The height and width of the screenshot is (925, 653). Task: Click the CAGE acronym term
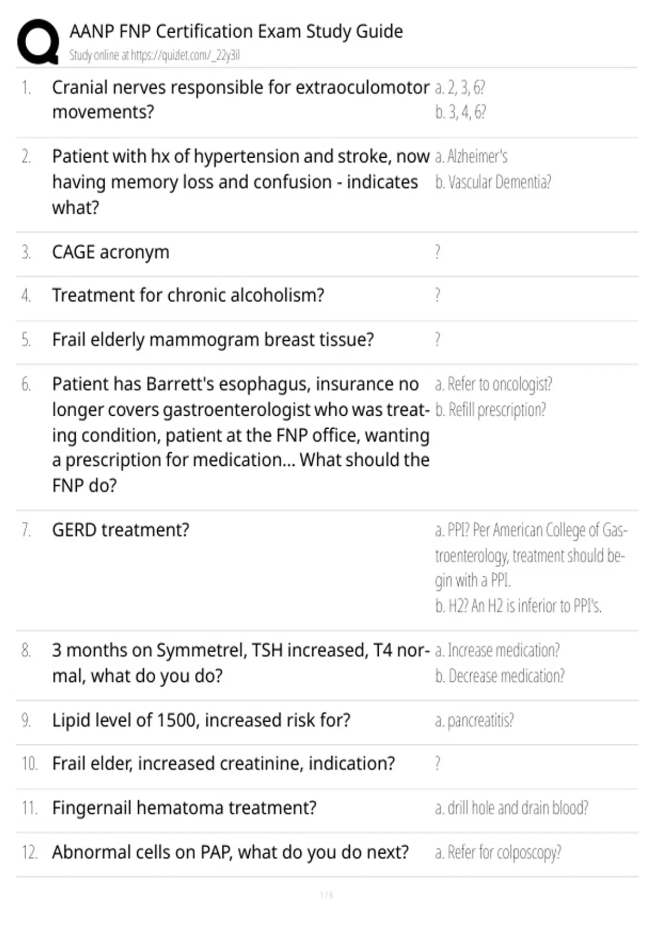[110, 252]
